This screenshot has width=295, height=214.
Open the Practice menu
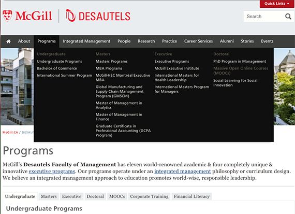point(170,41)
